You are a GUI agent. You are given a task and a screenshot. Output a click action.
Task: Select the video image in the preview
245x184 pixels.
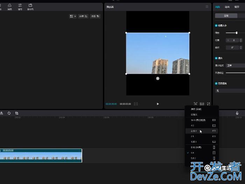click(x=157, y=53)
